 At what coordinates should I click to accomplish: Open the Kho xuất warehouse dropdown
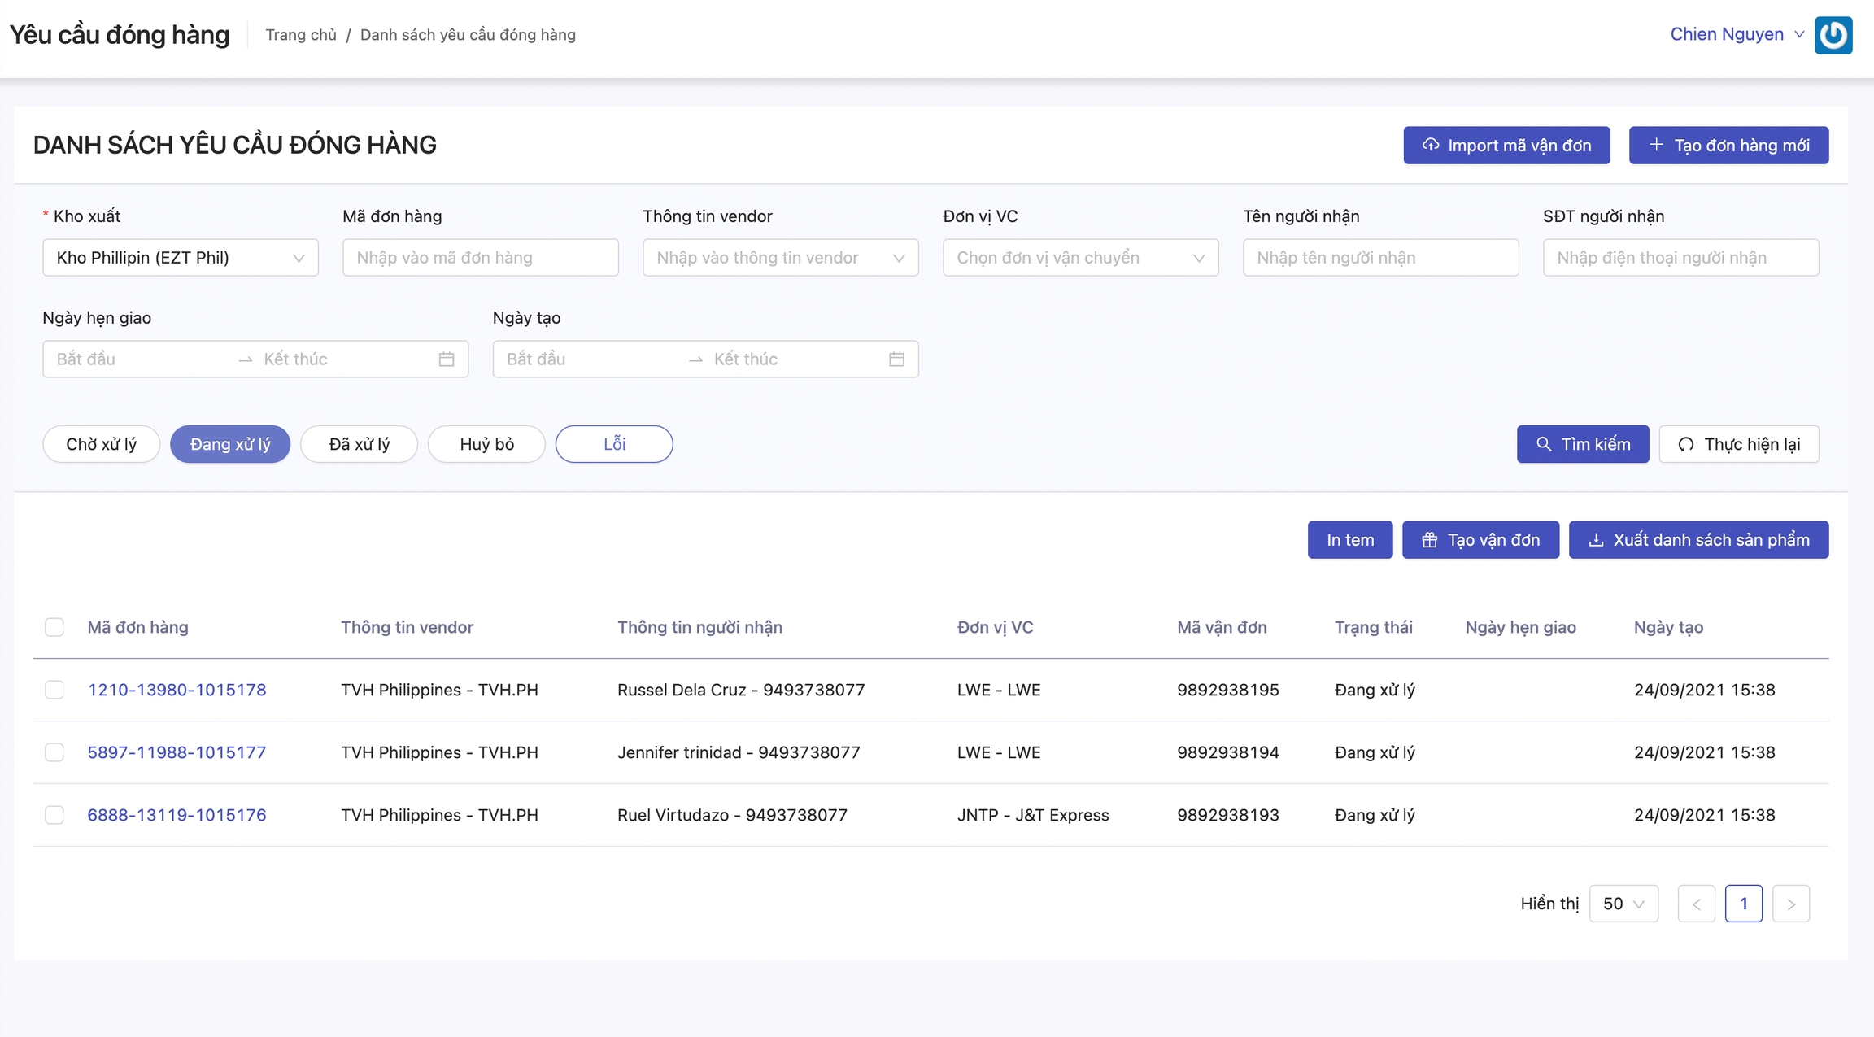click(x=180, y=258)
